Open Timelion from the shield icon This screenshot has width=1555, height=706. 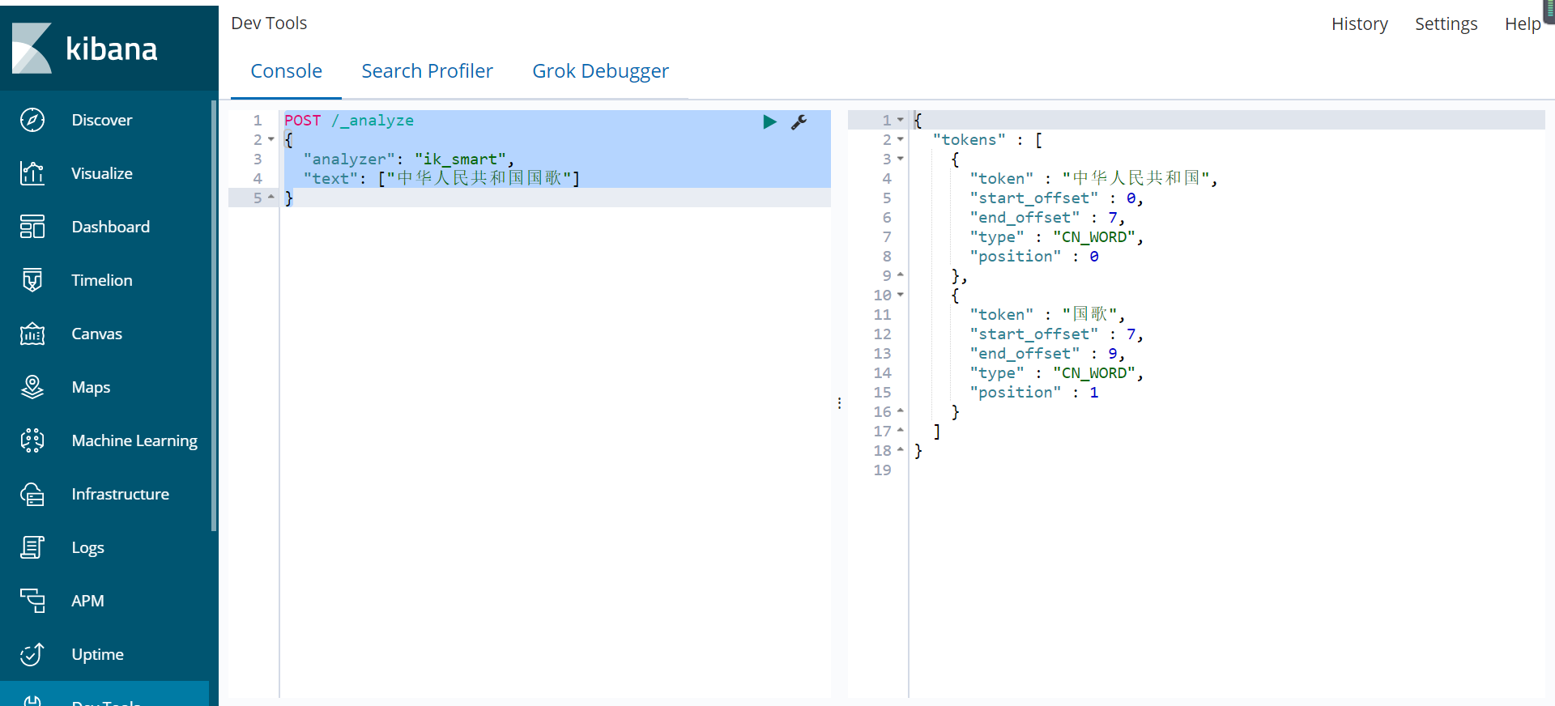(32, 280)
